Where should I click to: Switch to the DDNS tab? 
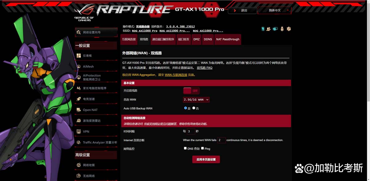[208, 39]
